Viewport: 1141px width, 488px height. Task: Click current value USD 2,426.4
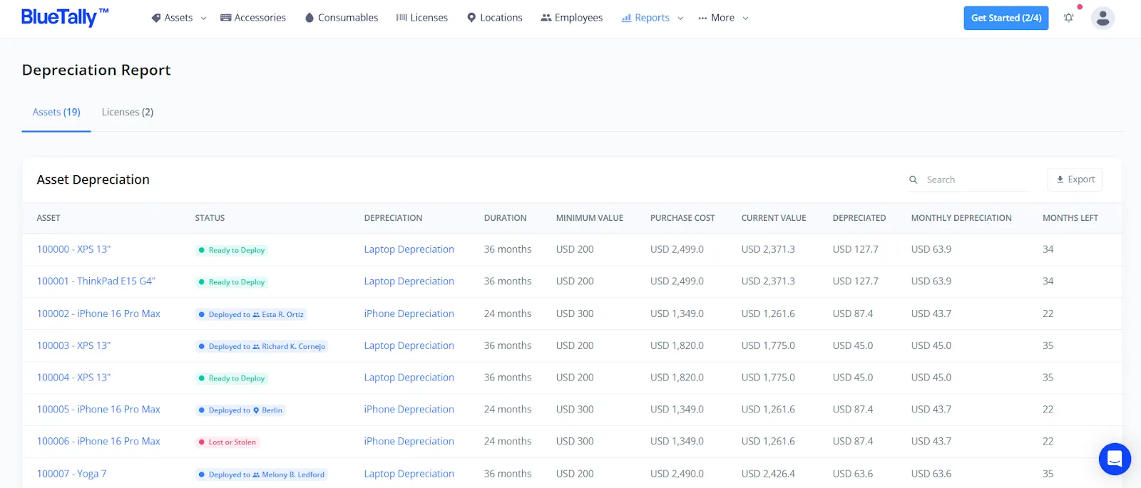point(768,474)
